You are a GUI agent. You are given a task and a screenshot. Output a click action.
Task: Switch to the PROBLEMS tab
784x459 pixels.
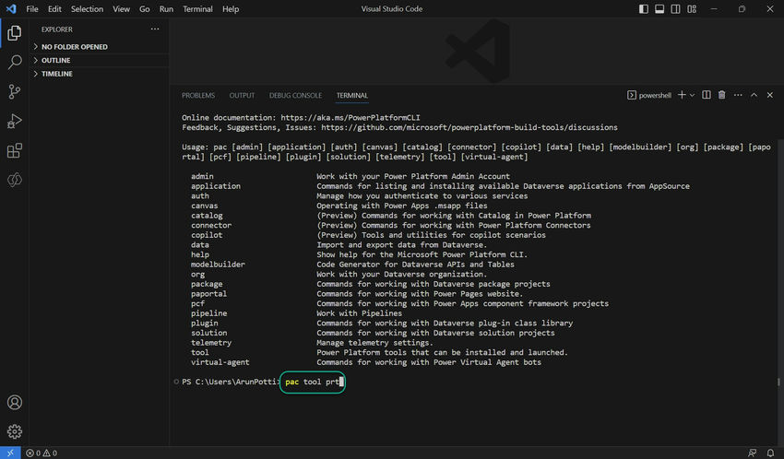tap(198, 95)
